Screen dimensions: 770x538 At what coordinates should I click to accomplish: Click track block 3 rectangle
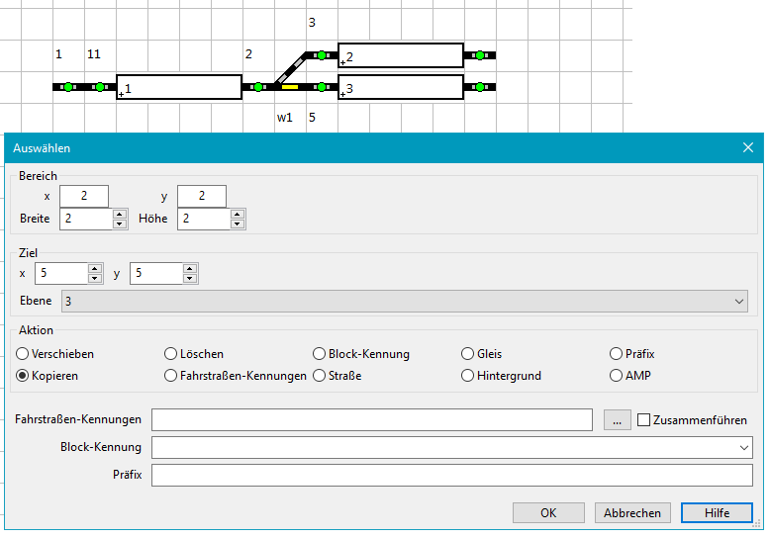click(x=401, y=87)
